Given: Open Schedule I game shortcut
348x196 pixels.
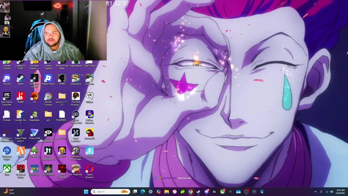Looking at the screenshot, I should coord(35,152).
